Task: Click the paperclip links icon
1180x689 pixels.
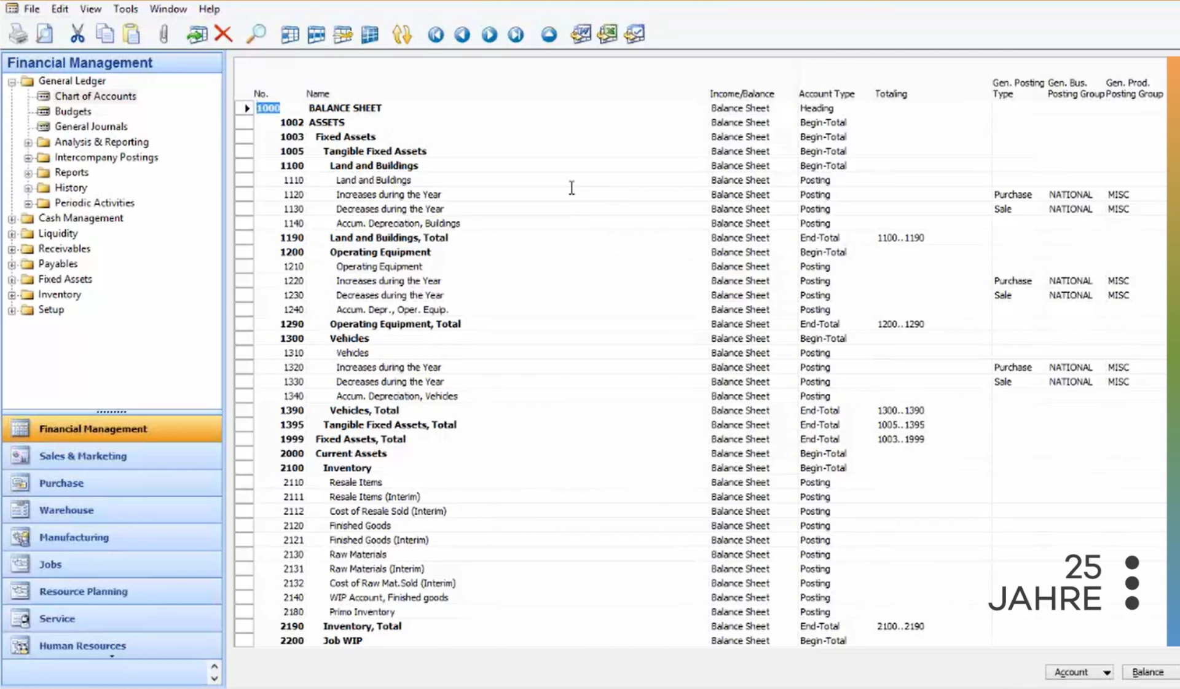Action: click(x=163, y=34)
